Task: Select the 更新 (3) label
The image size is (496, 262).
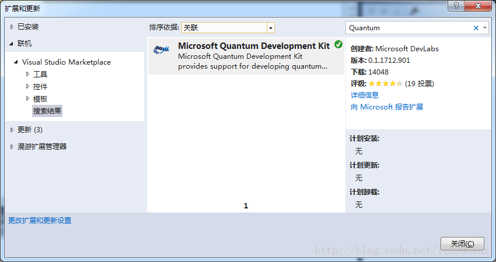Action: [x=30, y=130]
